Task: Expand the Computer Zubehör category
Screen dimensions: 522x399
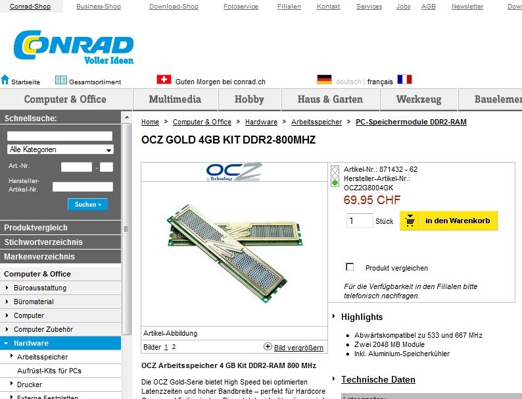Action: 7,329
